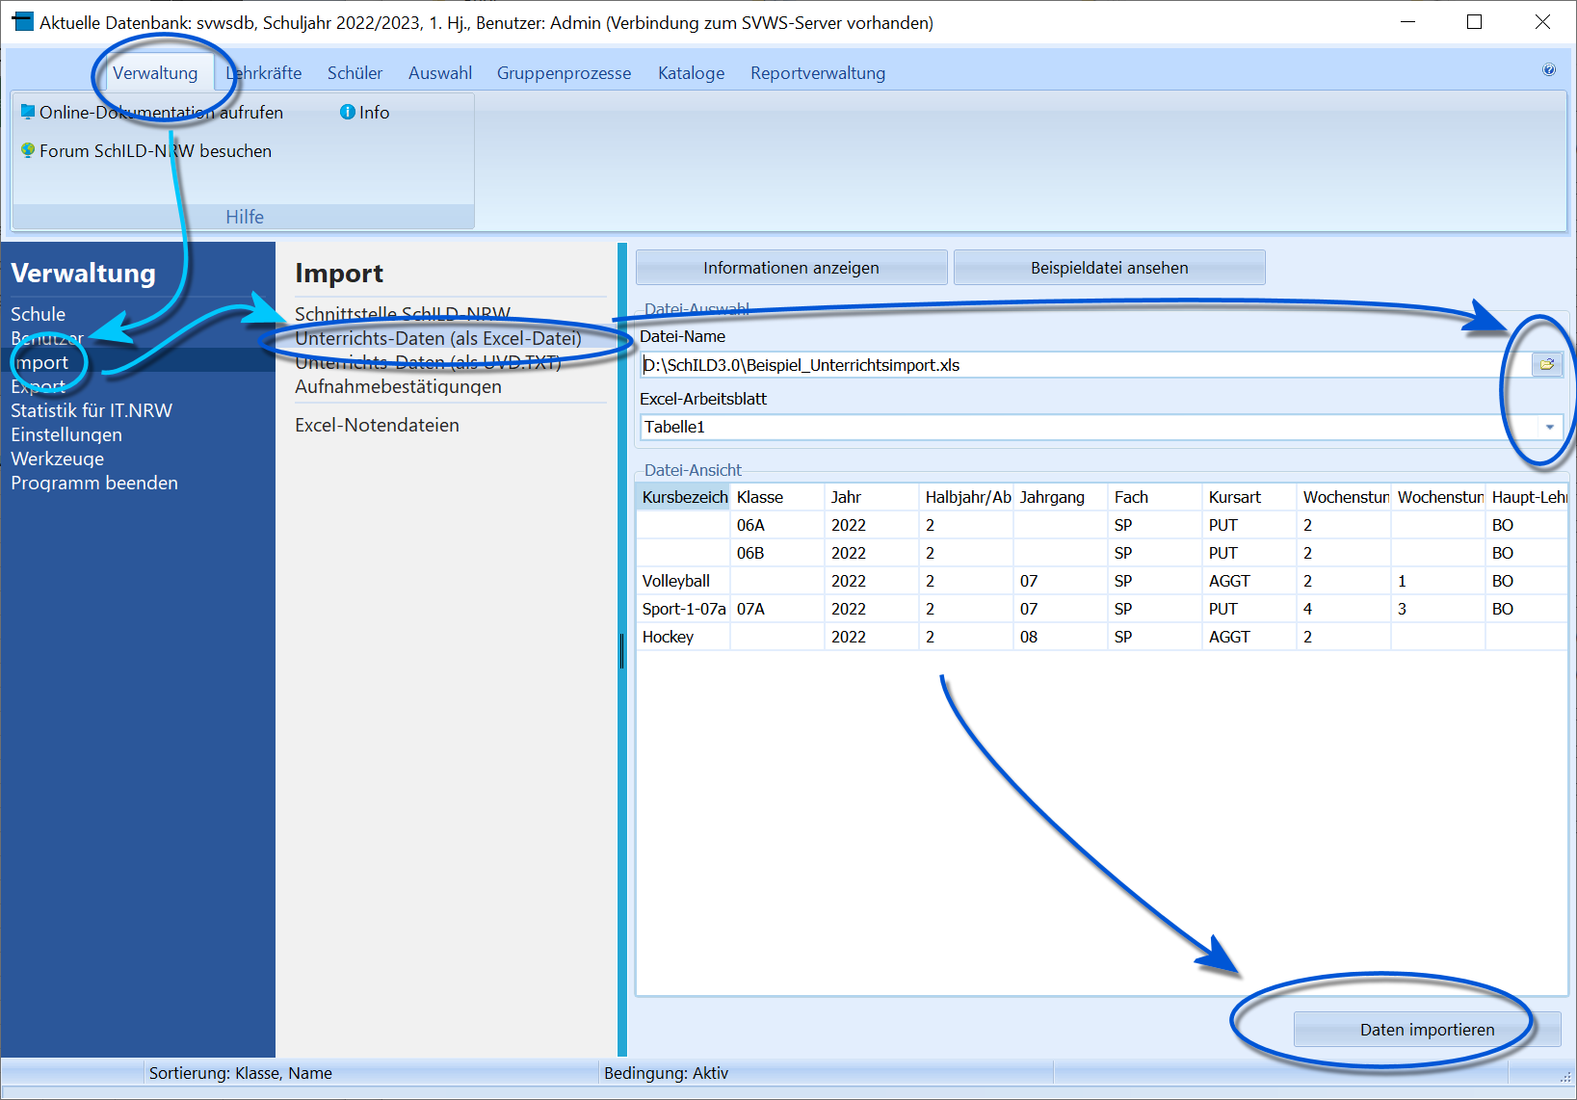1577x1100 pixels.
Task: Select Schule in Verwaltung sidebar
Action: coord(39,314)
